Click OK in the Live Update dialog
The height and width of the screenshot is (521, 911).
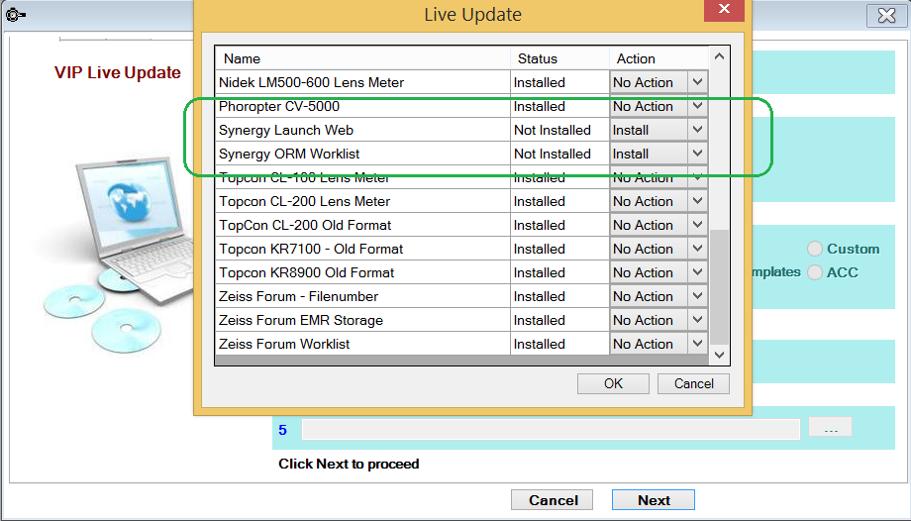click(x=613, y=383)
